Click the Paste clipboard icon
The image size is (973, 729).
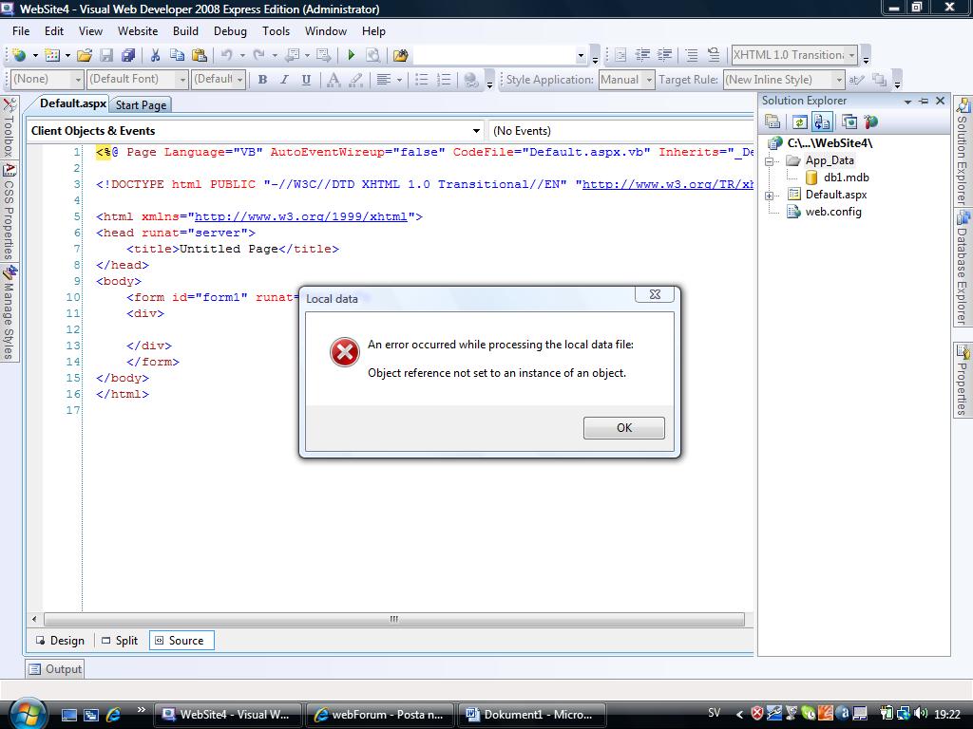[x=200, y=55]
